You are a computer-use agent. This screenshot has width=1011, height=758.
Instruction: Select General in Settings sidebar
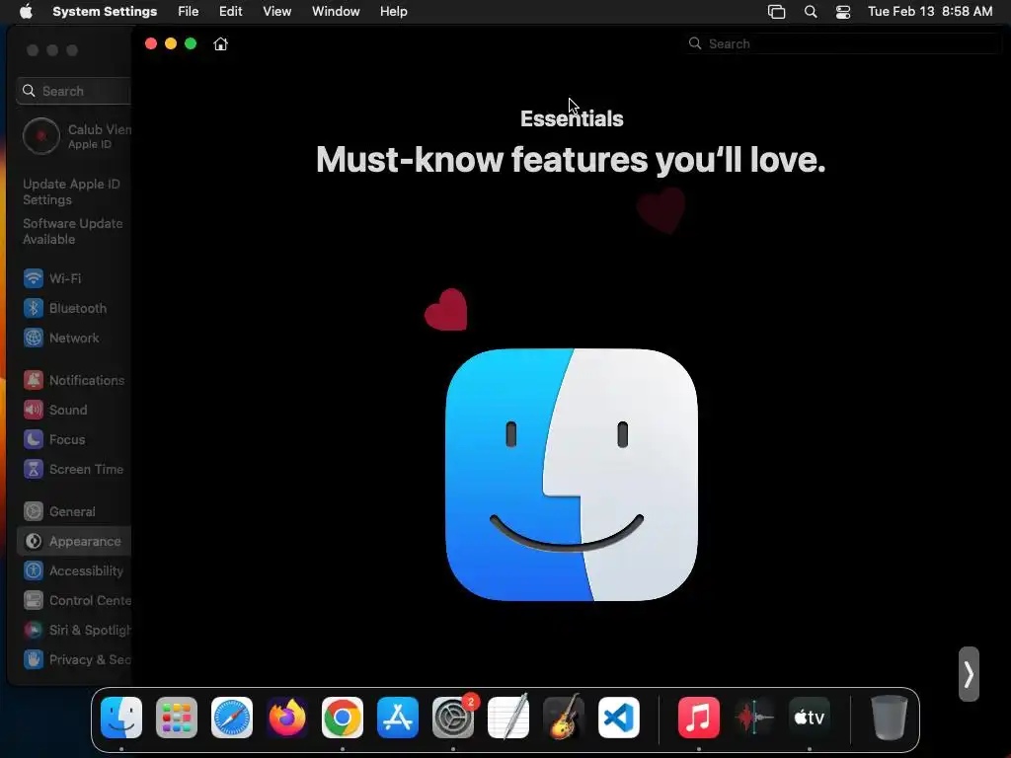tap(74, 512)
